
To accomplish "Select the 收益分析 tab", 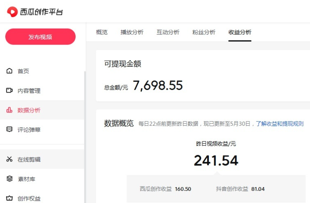I will pos(240,32).
